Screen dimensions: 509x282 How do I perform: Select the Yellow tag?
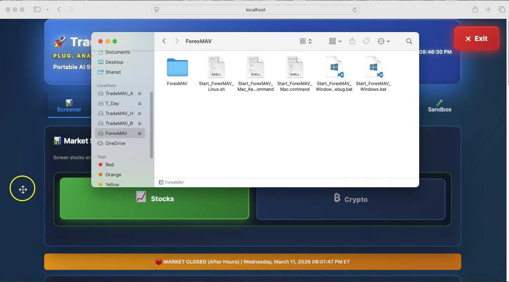tap(112, 184)
